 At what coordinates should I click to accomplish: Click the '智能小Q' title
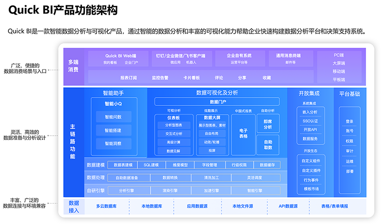(113, 104)
